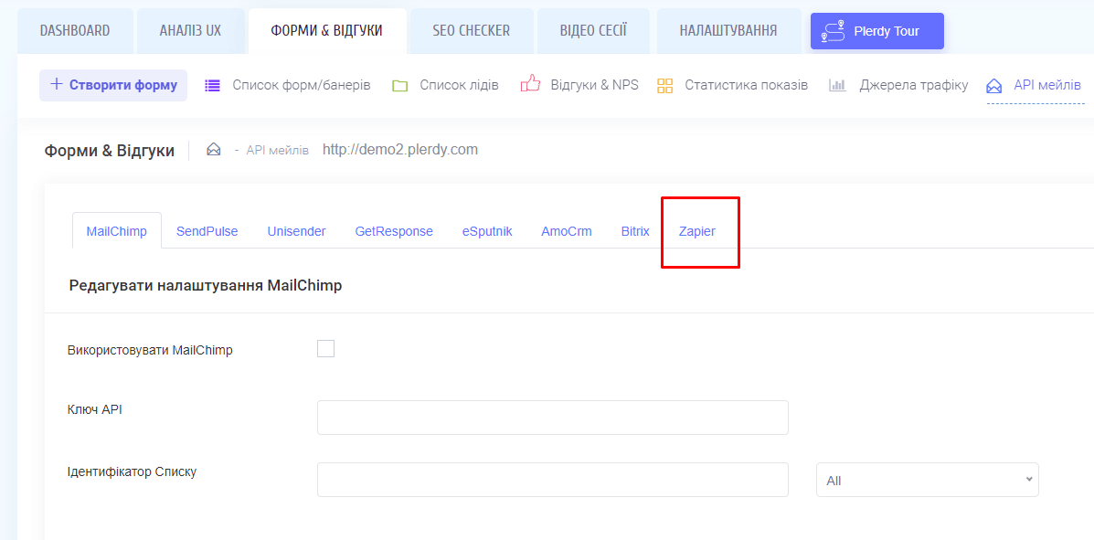This screenshot has height=540, width=1094.
Task: Click the grid icon for Статистика показів
Action: [665, 86]
